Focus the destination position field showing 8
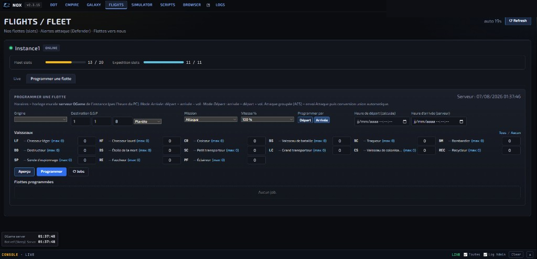Screen dimensions: 537x259 tap(123, 121)
